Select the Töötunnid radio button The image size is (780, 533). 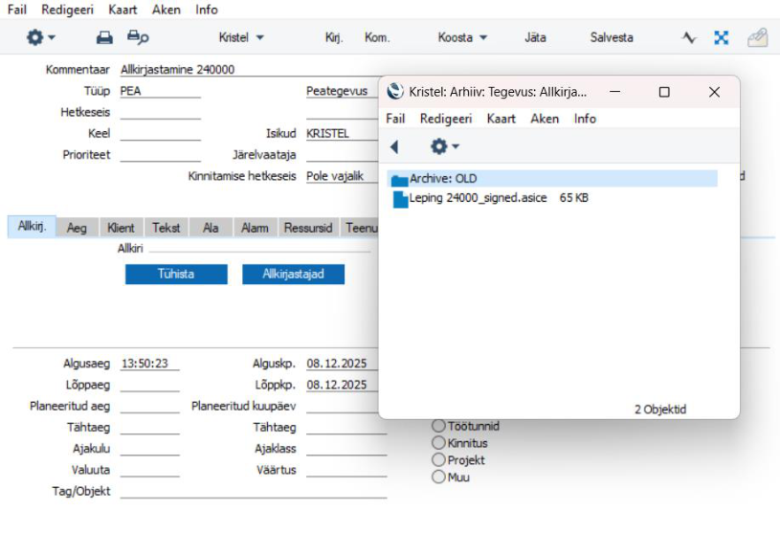pos(438,426)
